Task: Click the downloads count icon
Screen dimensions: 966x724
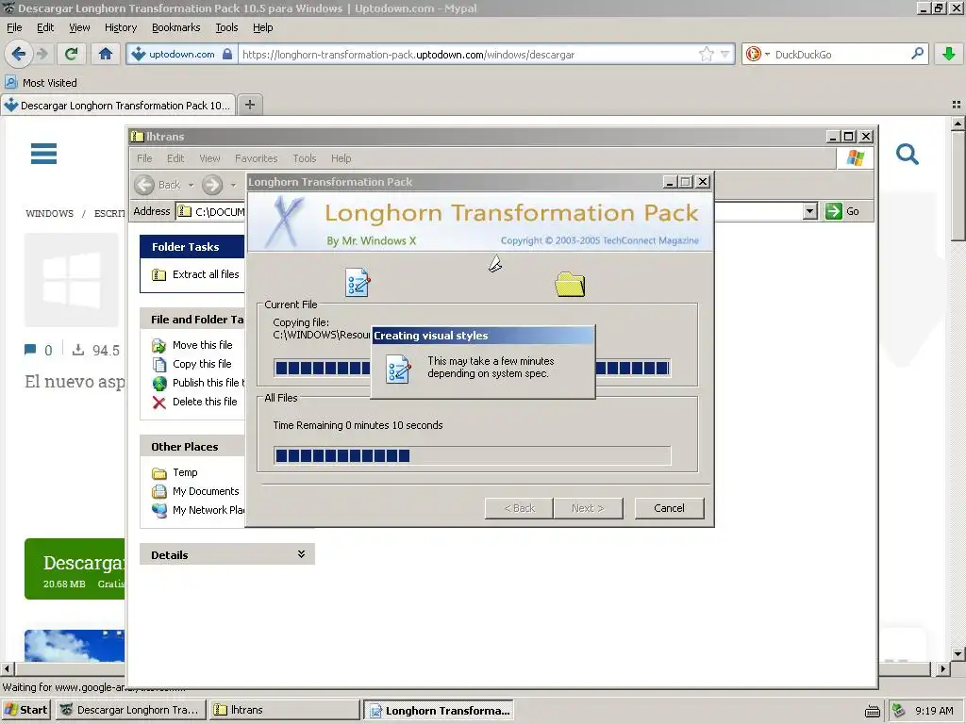Action: click(78, 350)
